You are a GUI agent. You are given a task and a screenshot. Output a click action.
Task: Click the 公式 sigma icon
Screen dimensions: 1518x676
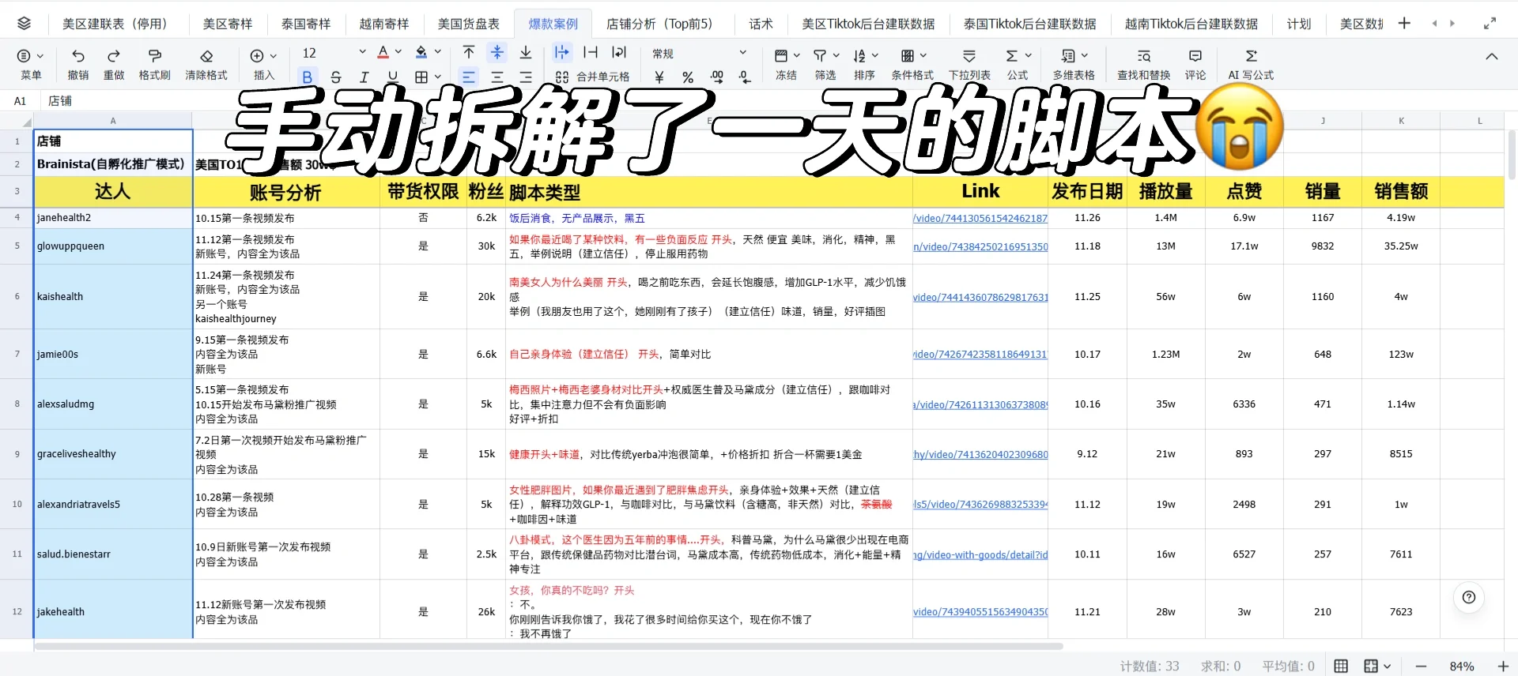tap(1012, 55)
